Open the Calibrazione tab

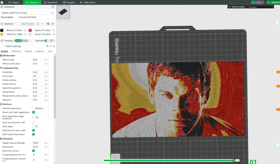[x=87, y=3]
